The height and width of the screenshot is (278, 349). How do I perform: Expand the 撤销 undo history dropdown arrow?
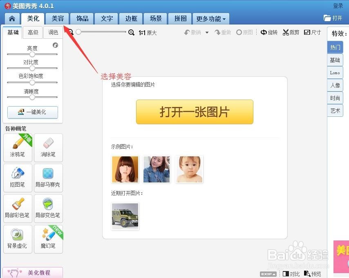click(207, 33)
